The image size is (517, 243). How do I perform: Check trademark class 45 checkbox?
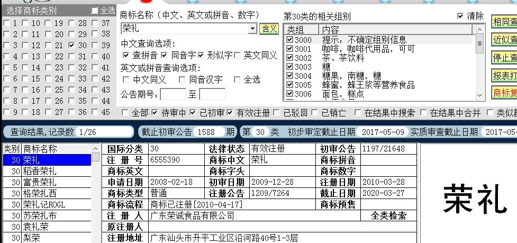click(95, 112)
